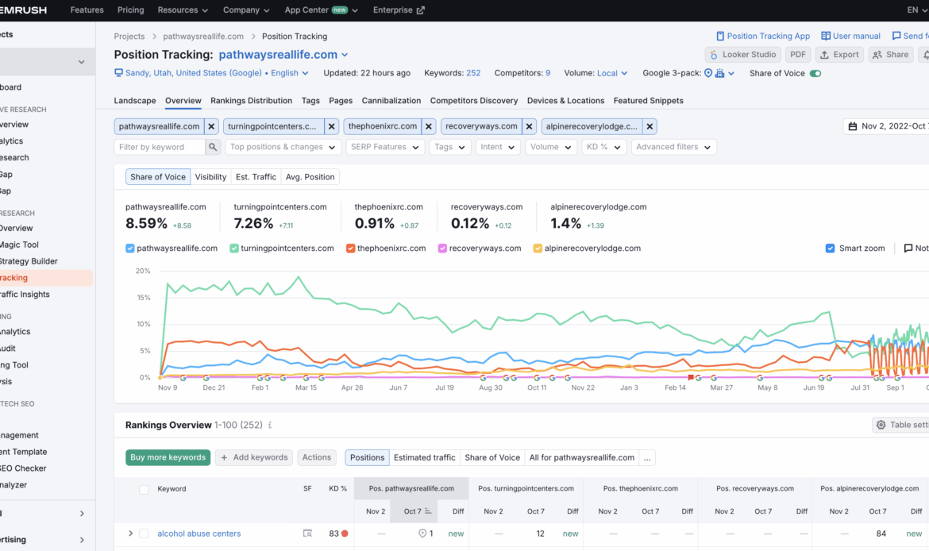Screen dimensions: 929x551
Task: Click the Buy more keywords button
Action: [168, 457]
